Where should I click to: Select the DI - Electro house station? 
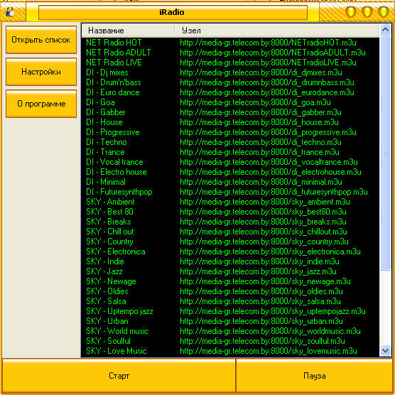(117, 172)
